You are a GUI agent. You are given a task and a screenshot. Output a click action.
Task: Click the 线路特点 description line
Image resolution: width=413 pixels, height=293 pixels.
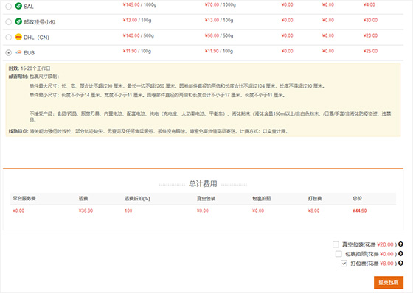pyautogui.click(x=147, y=131)
